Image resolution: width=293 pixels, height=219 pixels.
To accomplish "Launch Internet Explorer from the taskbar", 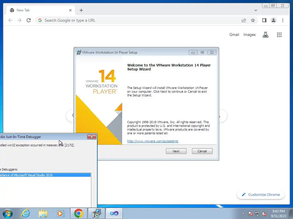I will pyautogui.click(x=25, y=213).
